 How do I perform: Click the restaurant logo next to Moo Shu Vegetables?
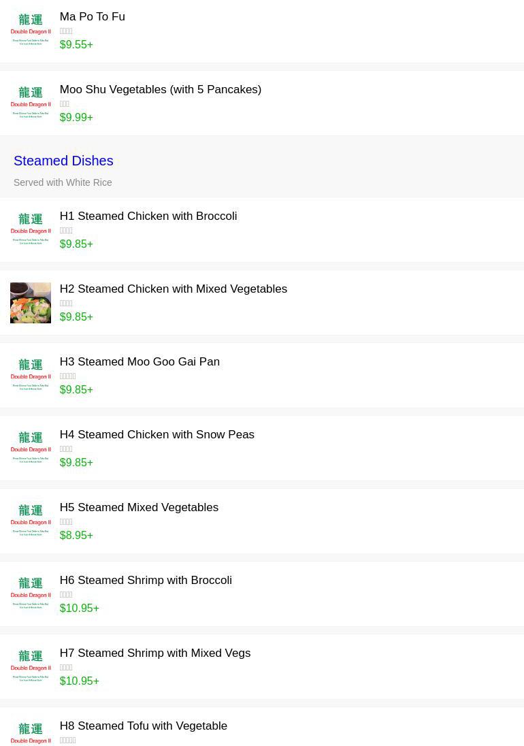pos(31,103)
